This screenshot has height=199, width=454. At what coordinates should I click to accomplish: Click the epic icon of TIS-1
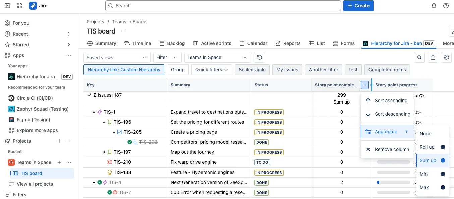100,112
